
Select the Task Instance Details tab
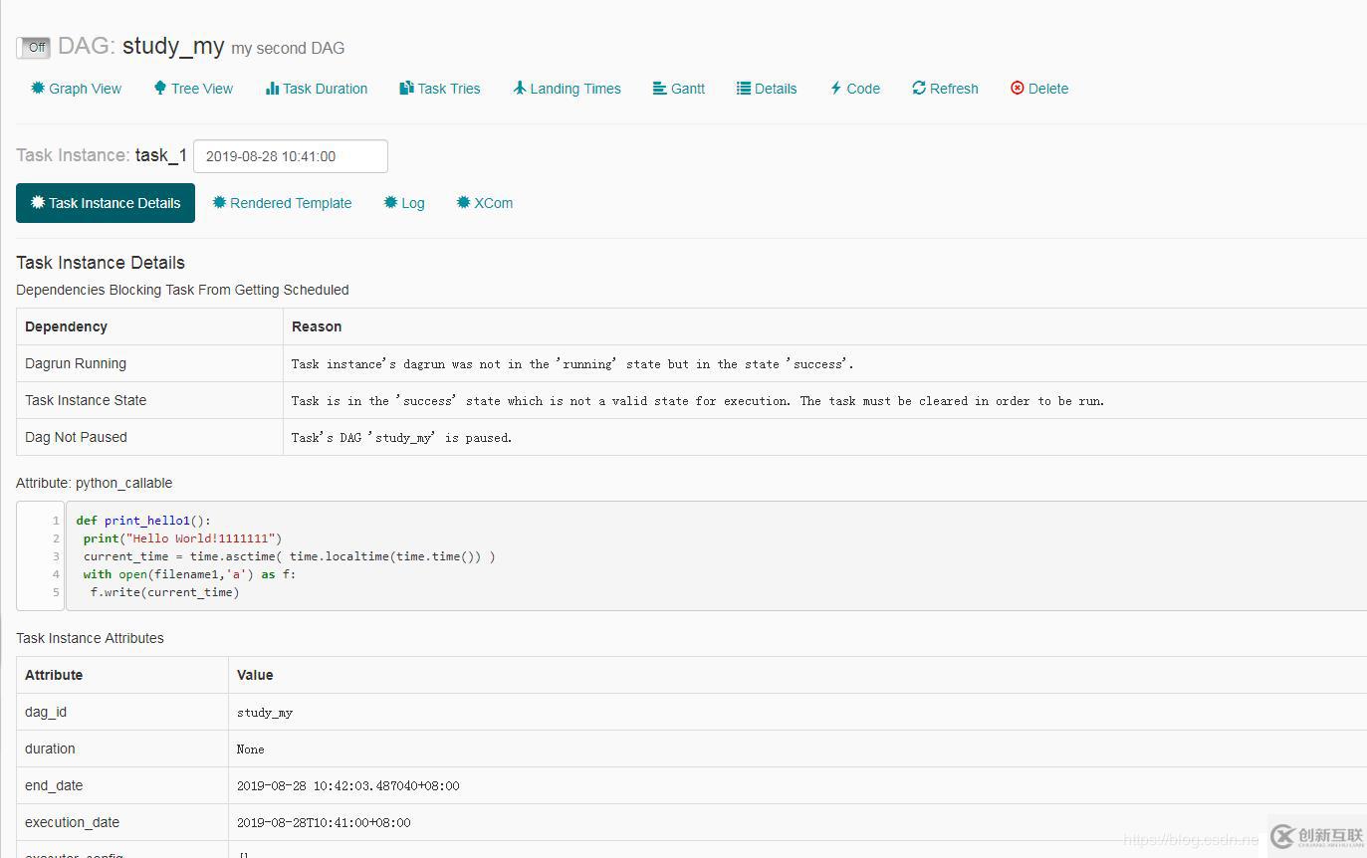[x=106, y=203]
